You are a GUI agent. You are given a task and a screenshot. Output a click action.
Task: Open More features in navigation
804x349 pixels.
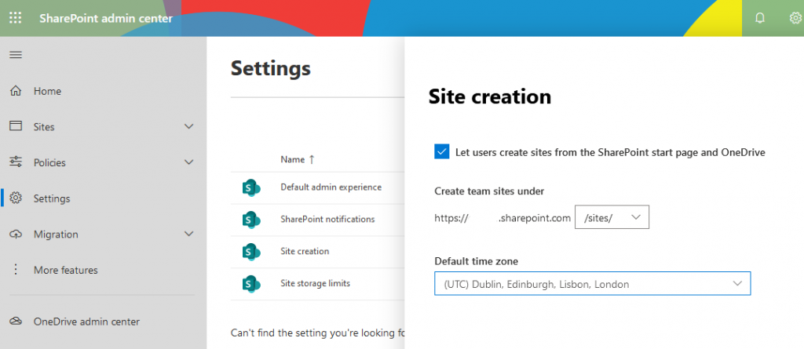66,270
